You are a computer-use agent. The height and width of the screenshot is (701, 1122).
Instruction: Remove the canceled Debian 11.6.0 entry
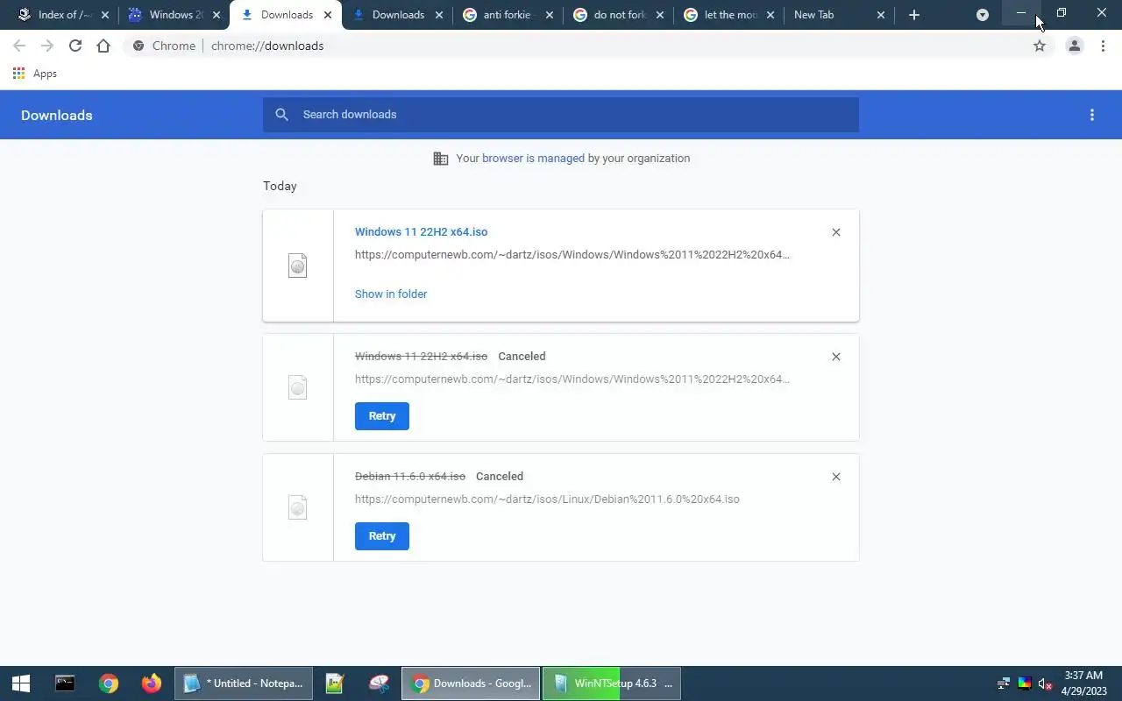(836, 477)
